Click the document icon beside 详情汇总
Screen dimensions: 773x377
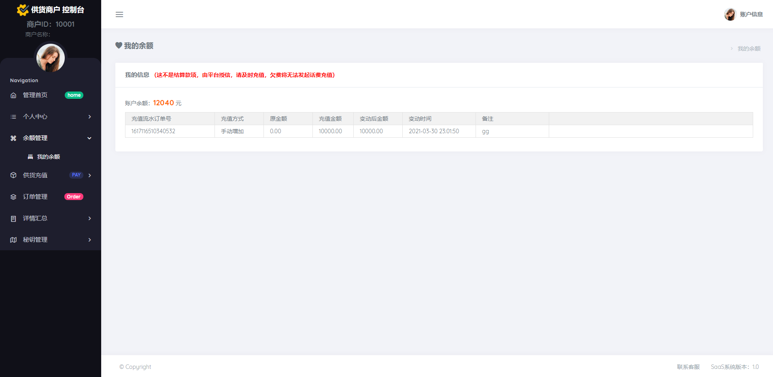[x=13, y=219]
